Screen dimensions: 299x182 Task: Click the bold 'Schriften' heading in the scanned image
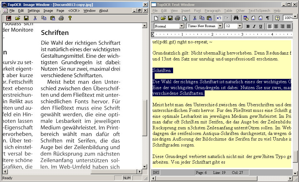point(55,33)
